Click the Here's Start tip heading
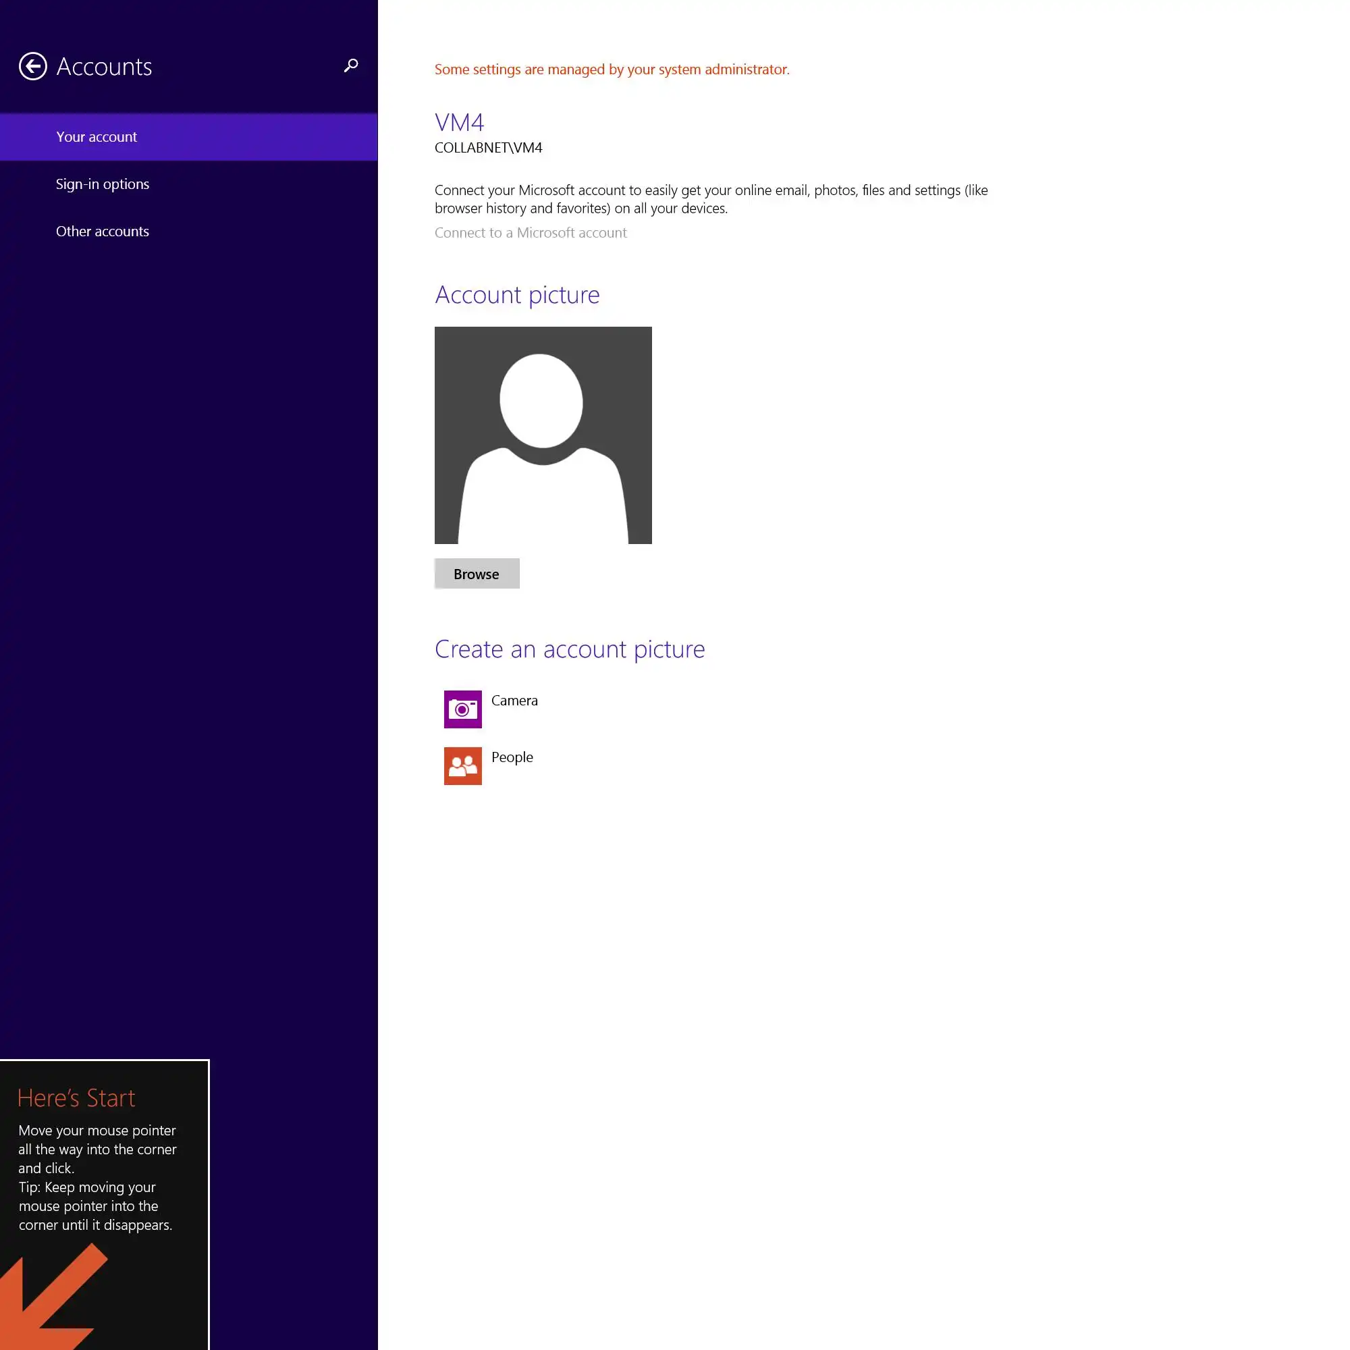Viewport: 1350px width, 1350px height. click(76, 1098)
